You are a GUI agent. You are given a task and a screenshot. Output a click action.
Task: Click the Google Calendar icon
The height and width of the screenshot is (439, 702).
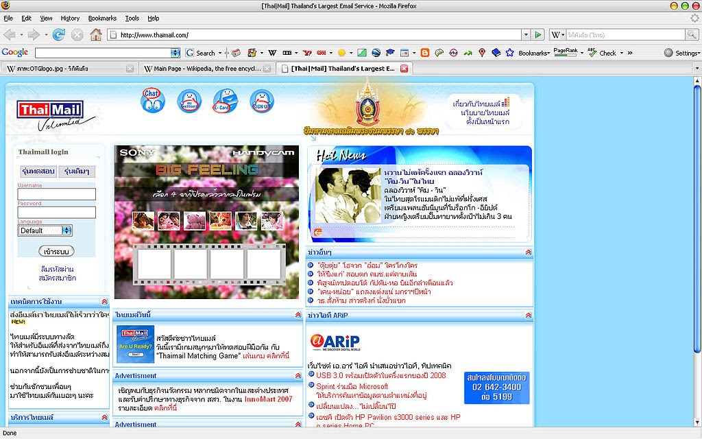tap(404, 53)
